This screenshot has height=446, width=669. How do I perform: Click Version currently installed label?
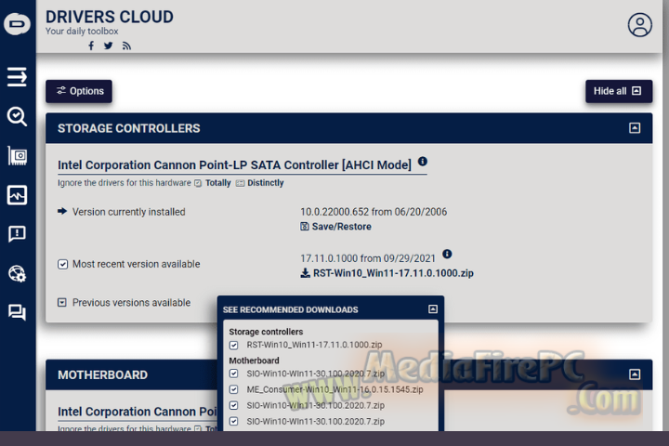128,212
